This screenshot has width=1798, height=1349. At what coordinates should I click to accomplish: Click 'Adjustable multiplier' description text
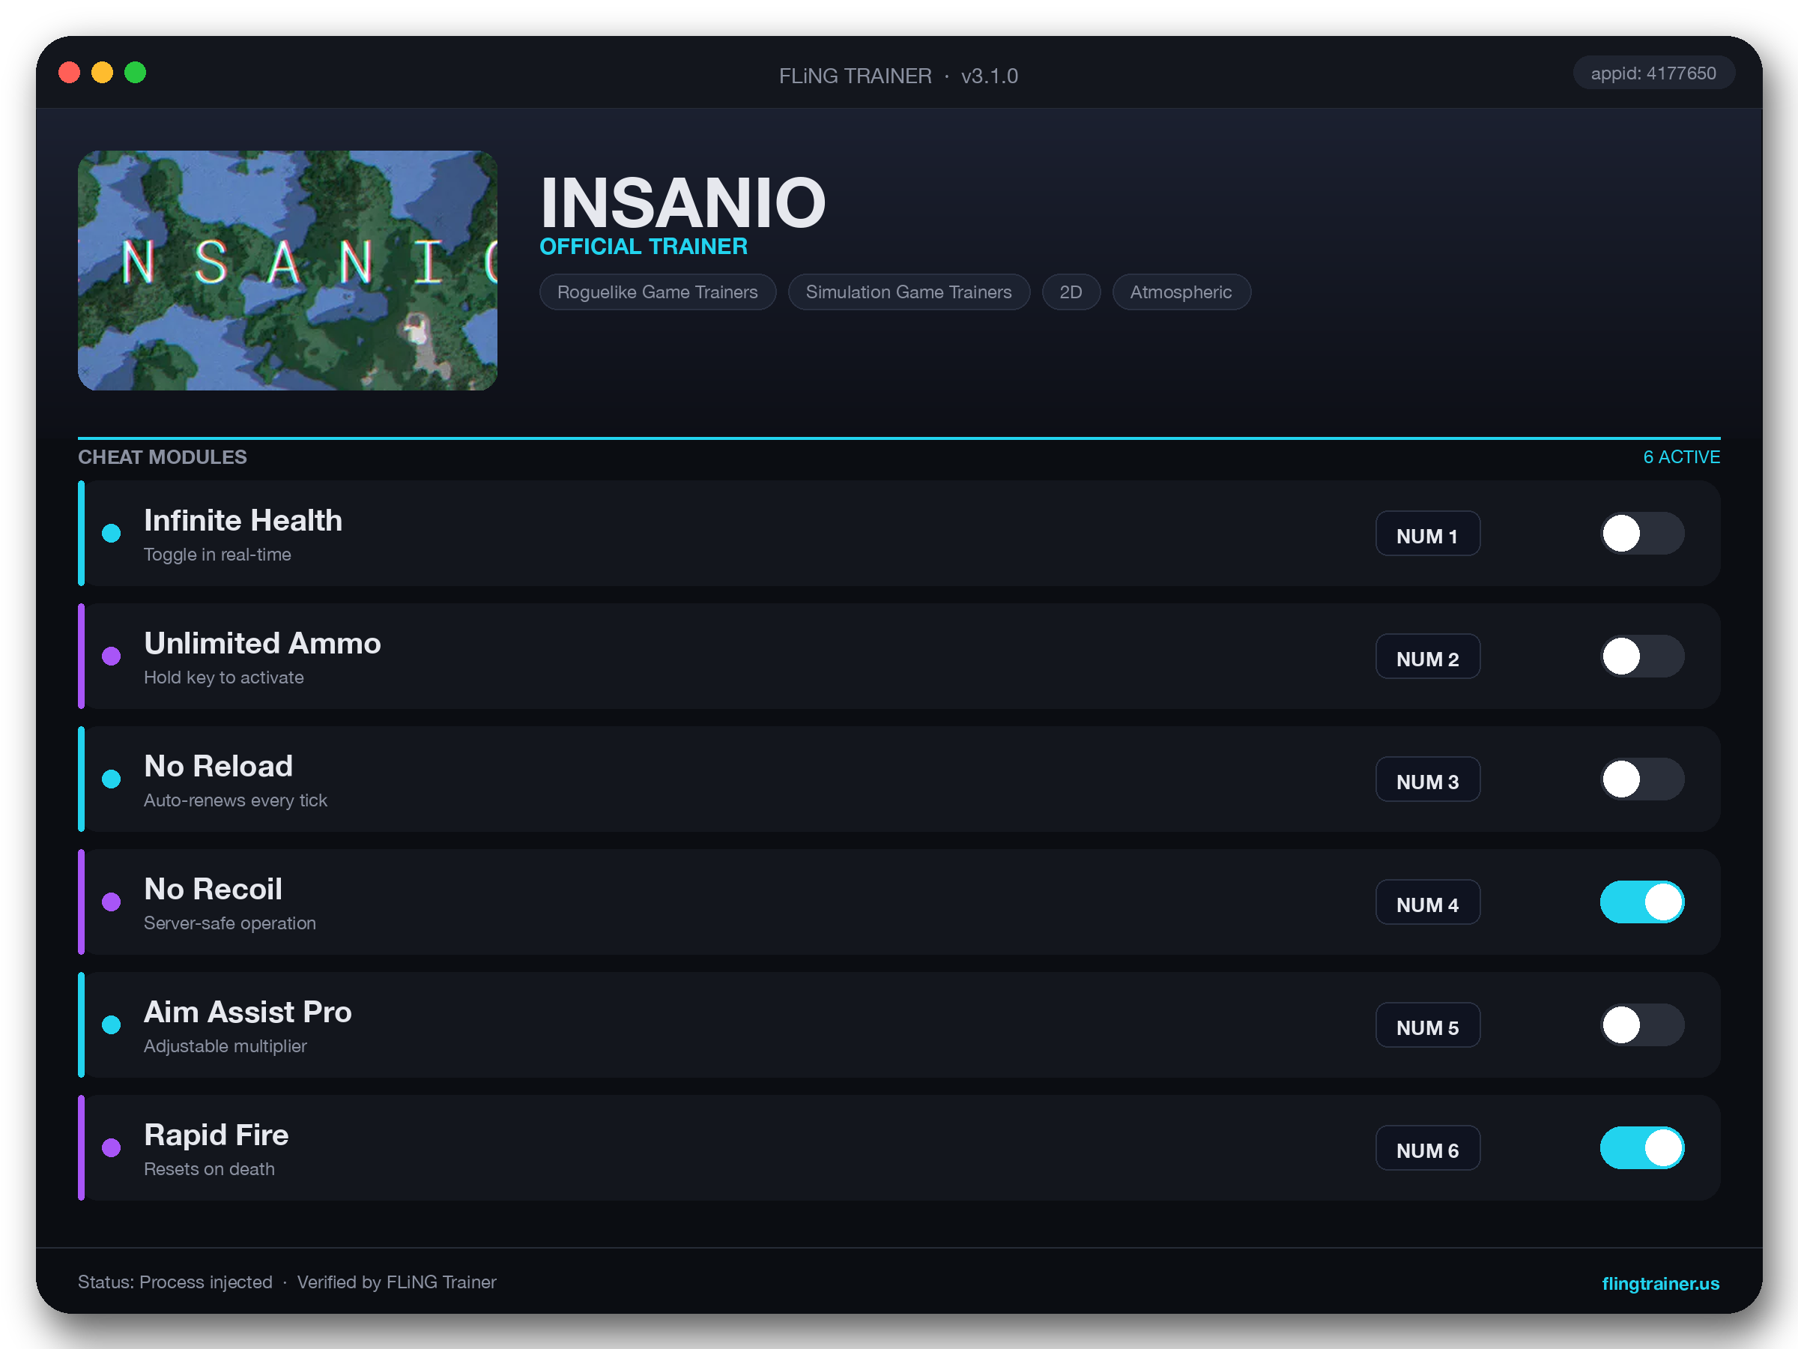tap(225, 1045)
